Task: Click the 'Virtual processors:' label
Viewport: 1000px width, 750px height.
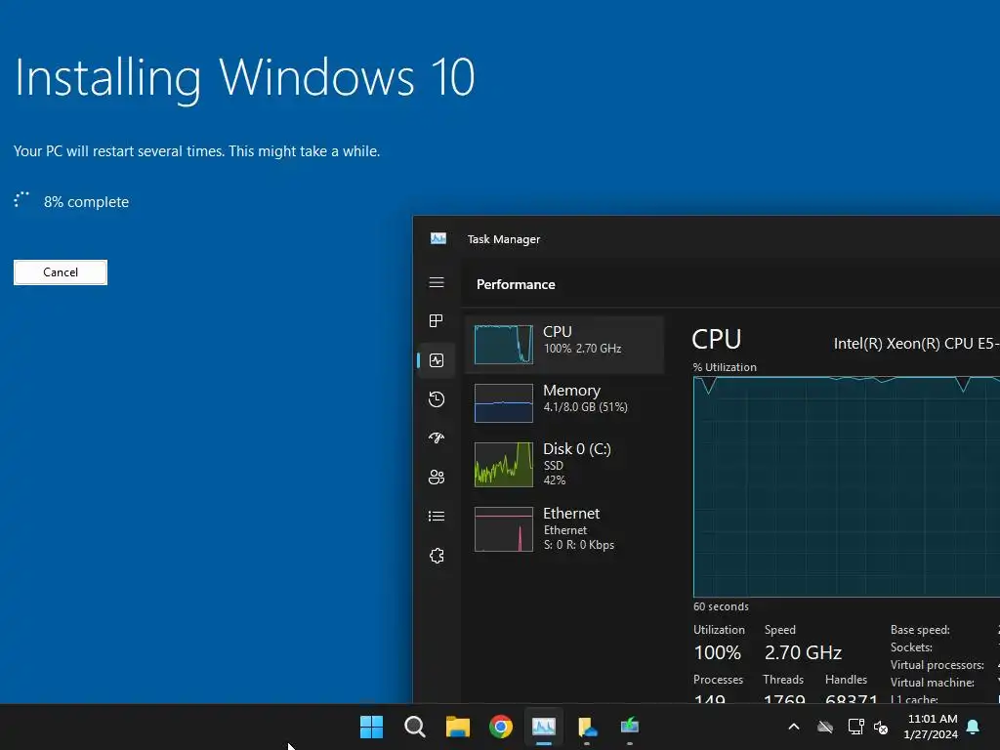Action: (x=937, y=664)
